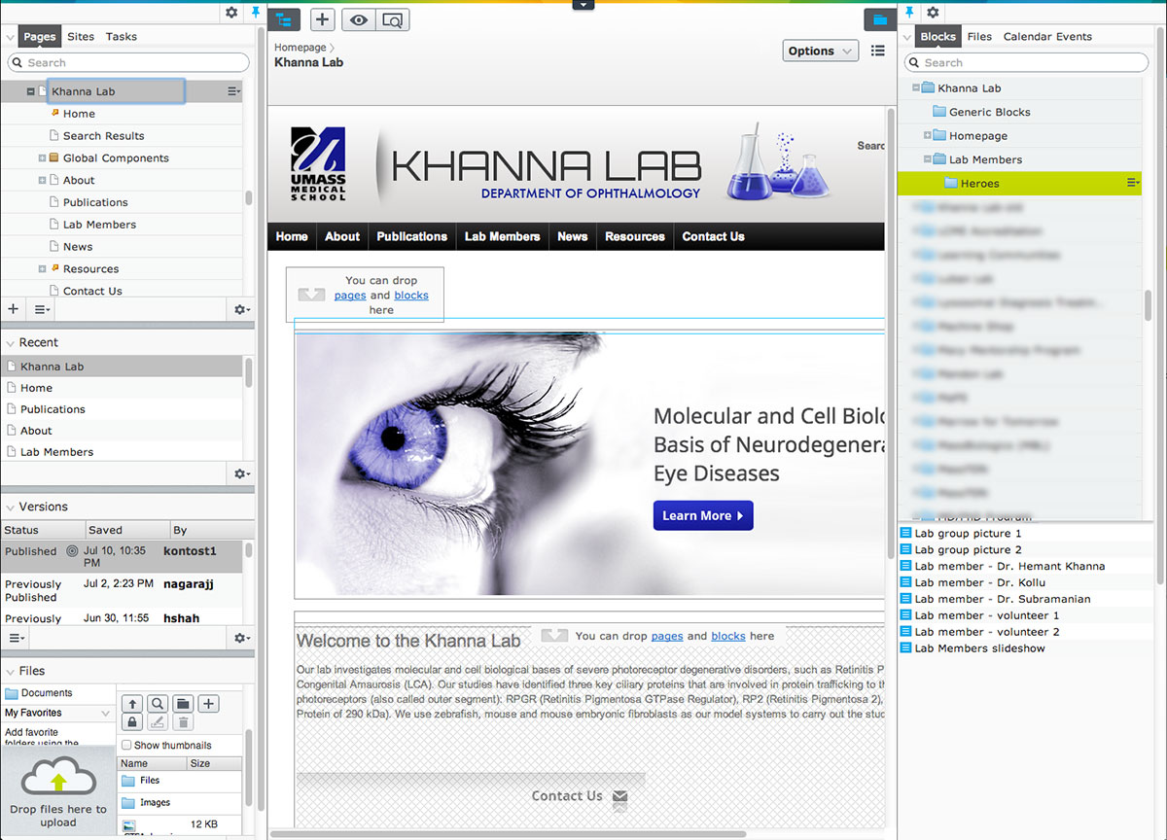Screen dimensions: 1167x840
Task: Click the page inspect magnifier icon
Action: point(392,19)
